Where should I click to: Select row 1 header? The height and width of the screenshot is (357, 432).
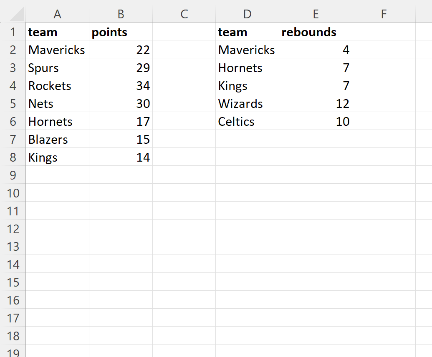pos(13,32)
